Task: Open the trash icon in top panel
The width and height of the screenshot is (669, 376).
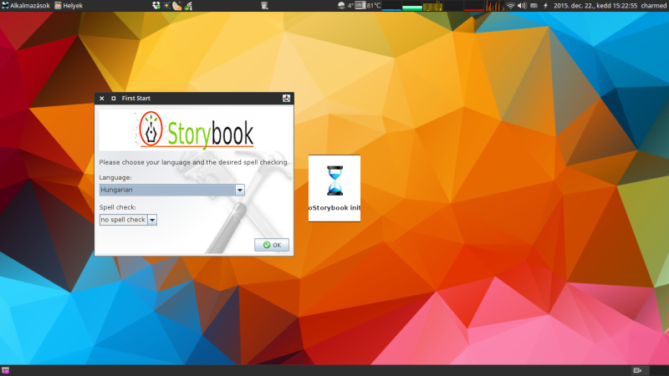Action: (264, 6)
